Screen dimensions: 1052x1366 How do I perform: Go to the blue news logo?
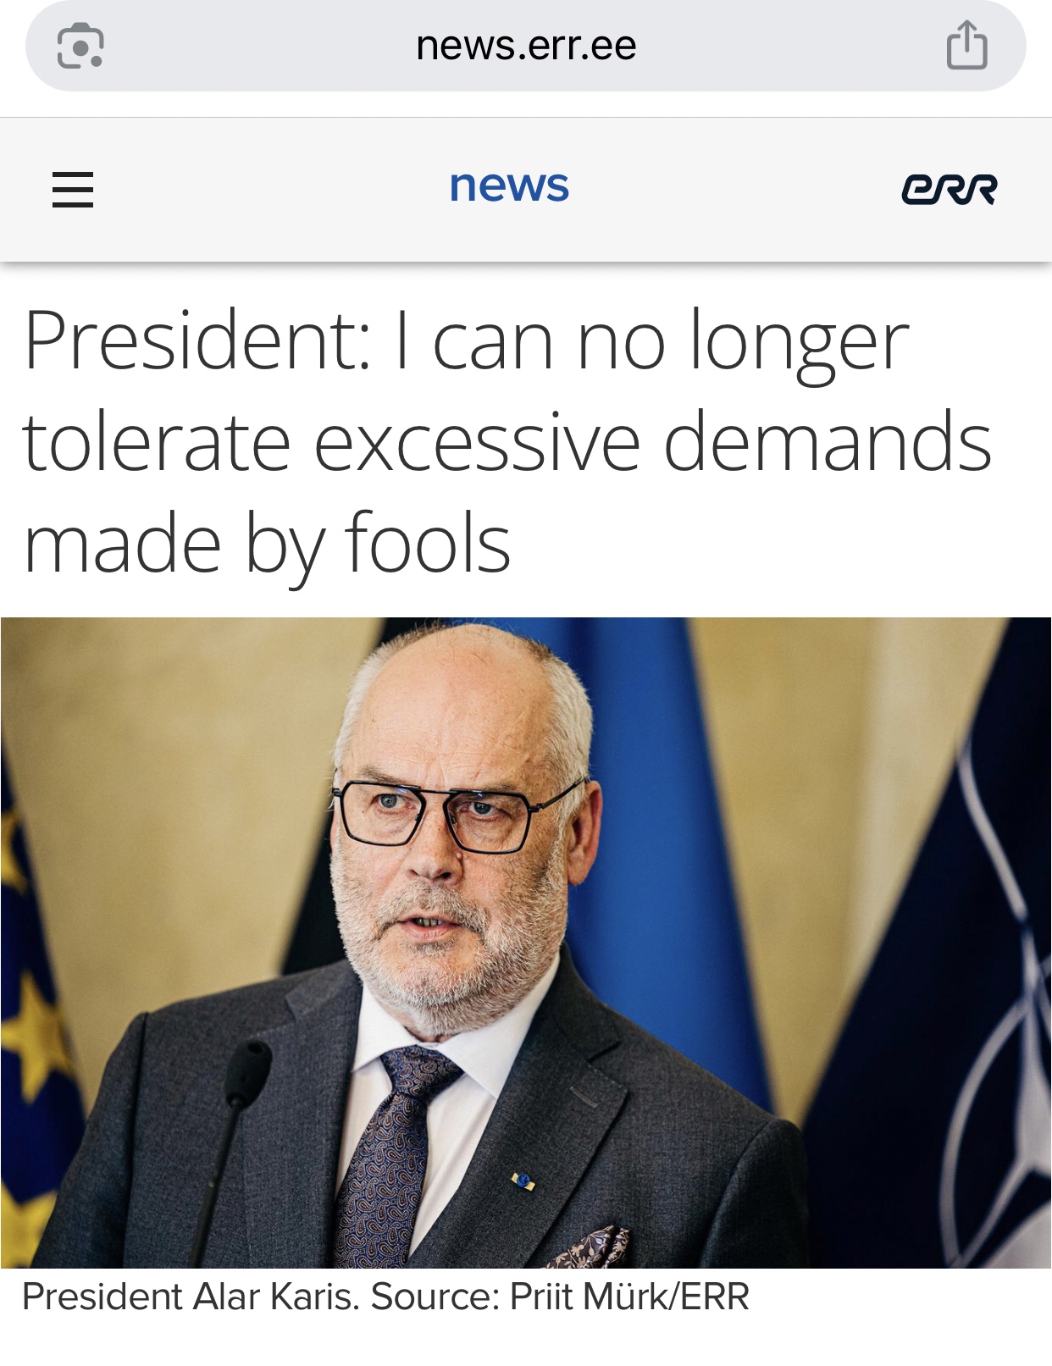pyautogui.click(x=509, y=185)
